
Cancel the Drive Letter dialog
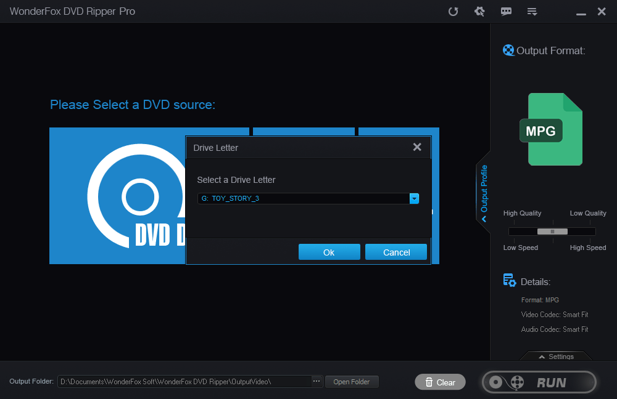click(x=396, y=252)
